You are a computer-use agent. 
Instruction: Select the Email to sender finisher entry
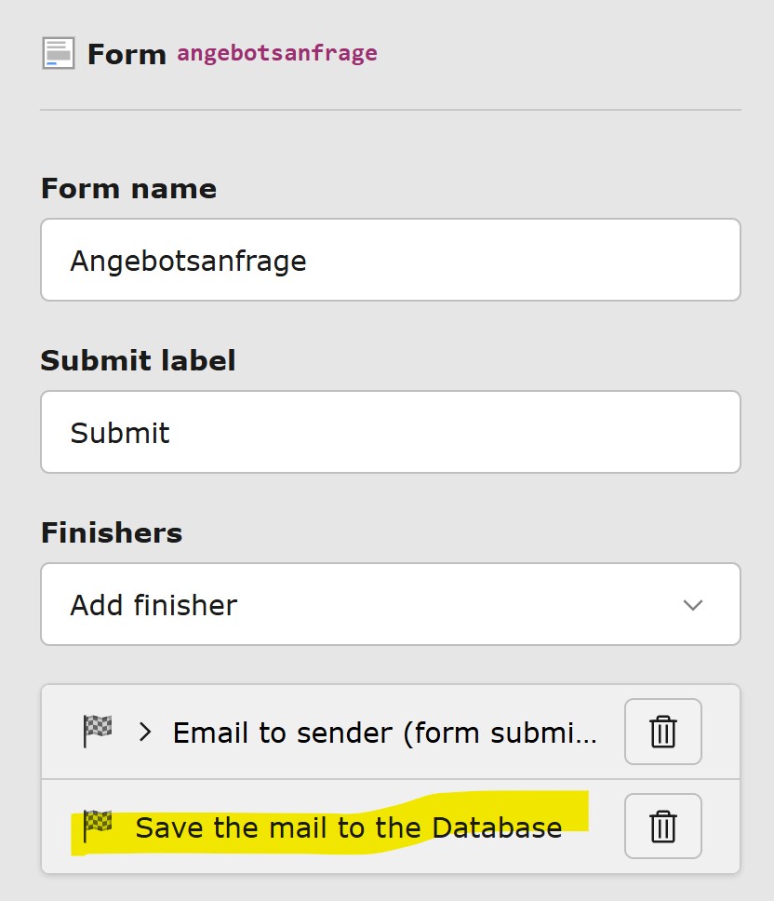point(383,733)
